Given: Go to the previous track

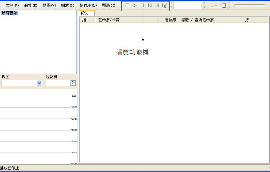Looking at the screenshot, I should pyautogui.click(x=149, y=5).
